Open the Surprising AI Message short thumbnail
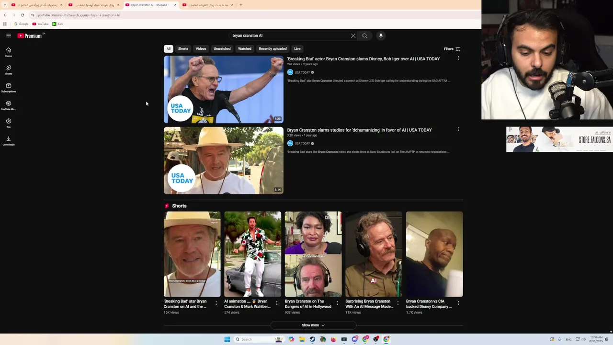The width and height of the screenshot is (613, 345). (374, 254)
